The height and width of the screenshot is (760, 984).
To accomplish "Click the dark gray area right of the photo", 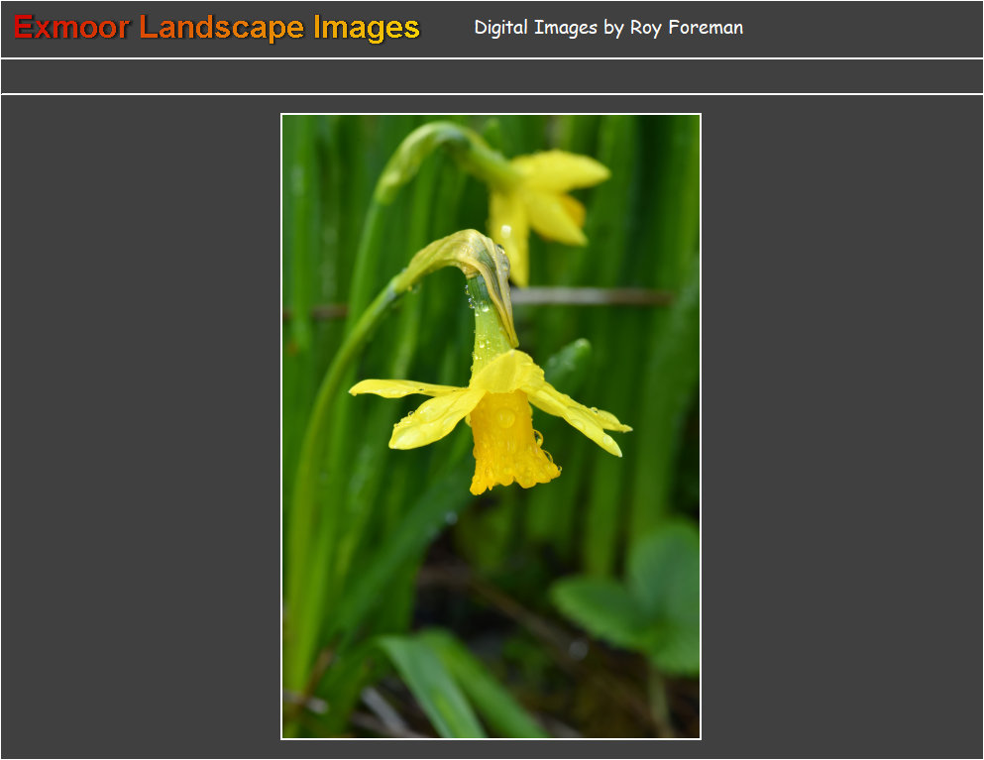I will [842, 426].
